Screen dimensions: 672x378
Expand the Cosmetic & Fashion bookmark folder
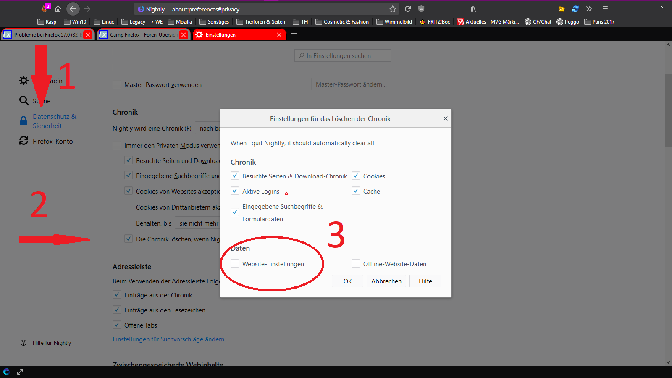tap(342, 22)
